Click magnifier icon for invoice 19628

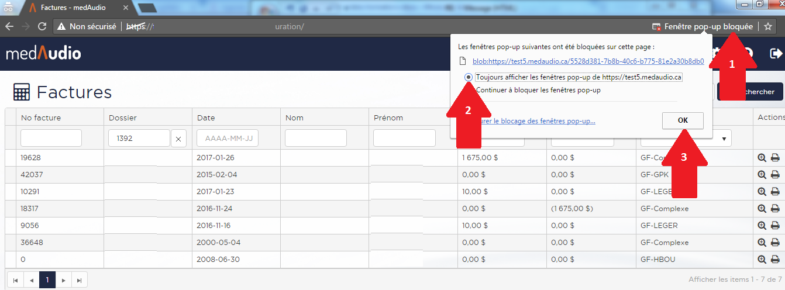point(762,158)
